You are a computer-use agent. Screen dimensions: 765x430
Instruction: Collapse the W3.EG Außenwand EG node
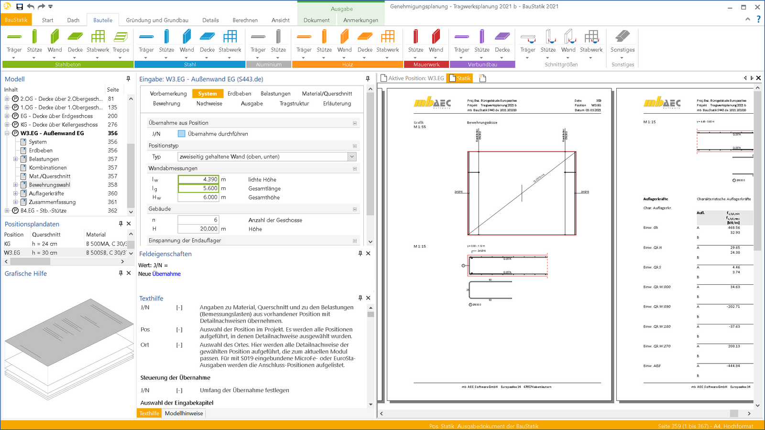click(x=7, y=133)
